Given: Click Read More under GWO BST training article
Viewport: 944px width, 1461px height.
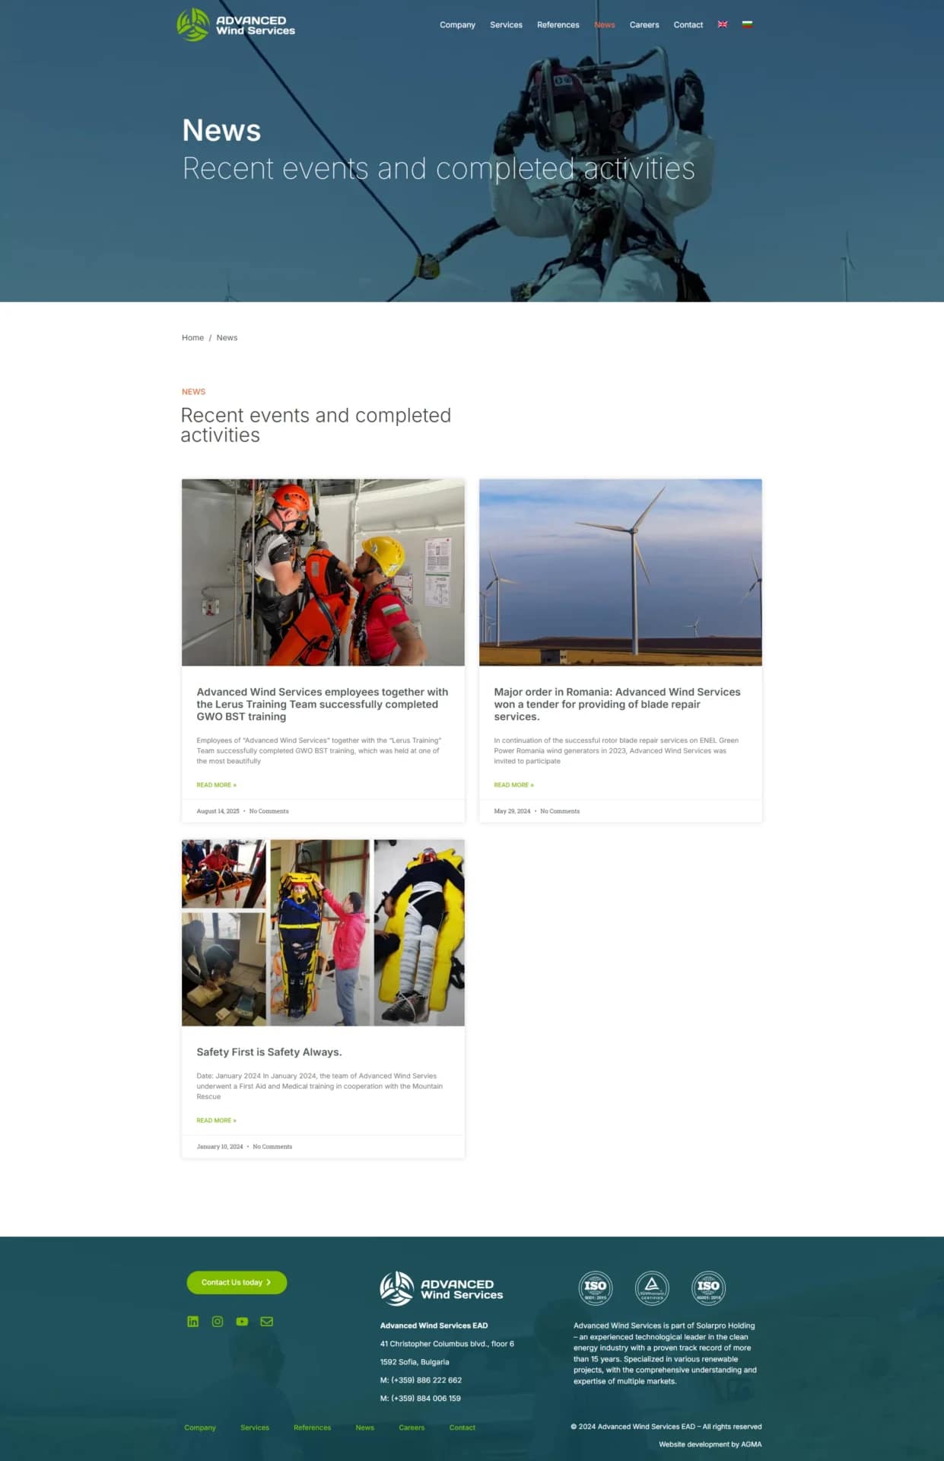Looking at the screenshot, I should 217,785.
